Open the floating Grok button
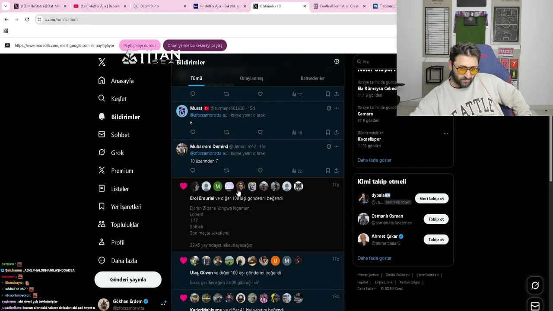Screen dimensions: 553x311 coord(535,285)
